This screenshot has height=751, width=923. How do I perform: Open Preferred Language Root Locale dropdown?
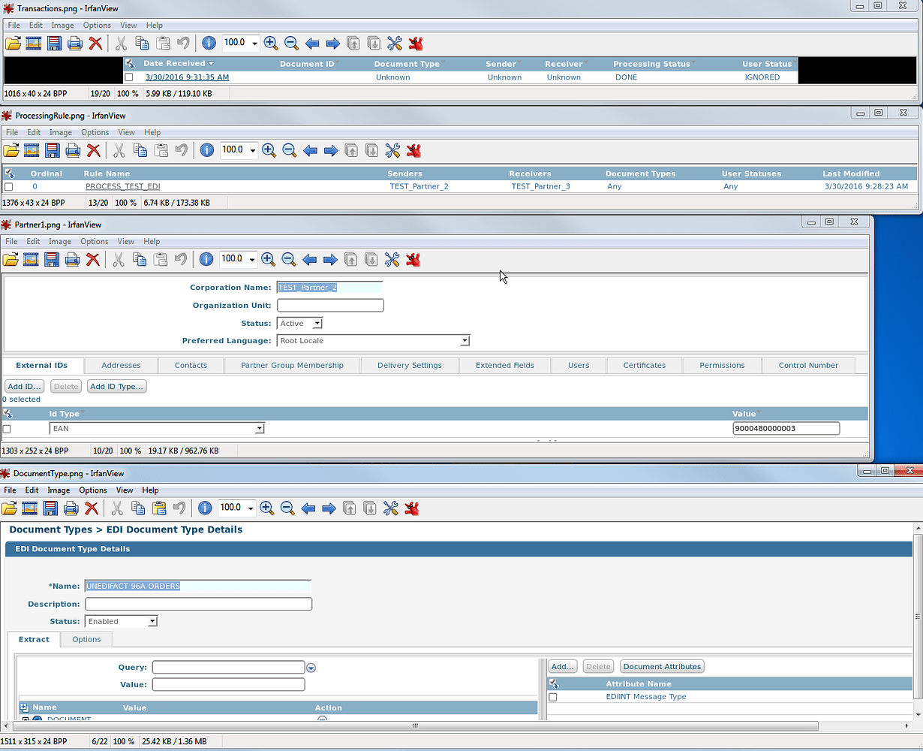(x=465, y=341)
